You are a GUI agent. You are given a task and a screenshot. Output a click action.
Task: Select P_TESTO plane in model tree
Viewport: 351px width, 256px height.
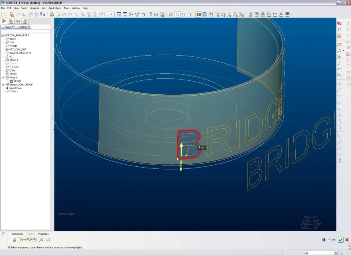(14, 67)
